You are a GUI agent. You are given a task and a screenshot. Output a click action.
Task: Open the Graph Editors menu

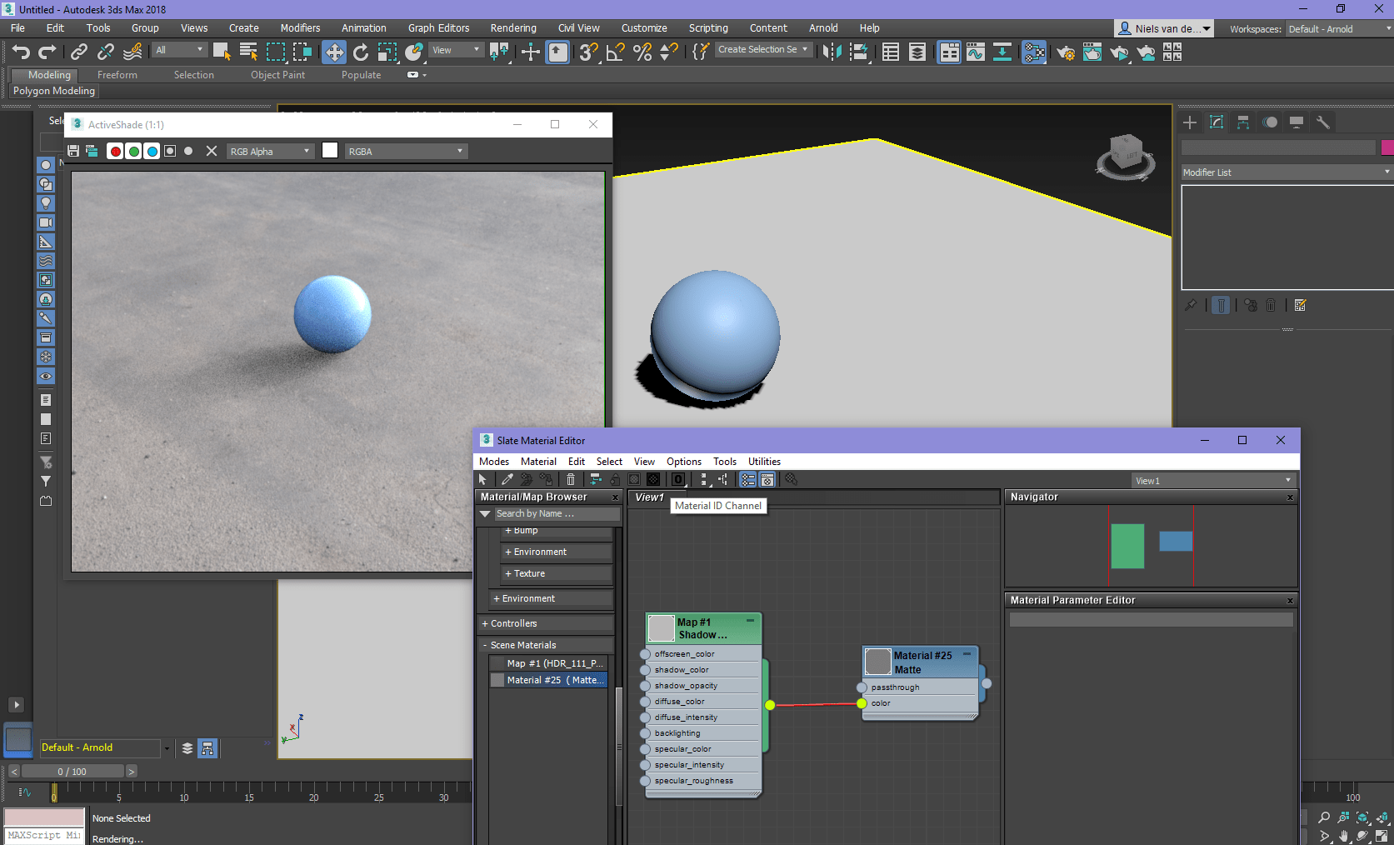click(x=438, y=27)
